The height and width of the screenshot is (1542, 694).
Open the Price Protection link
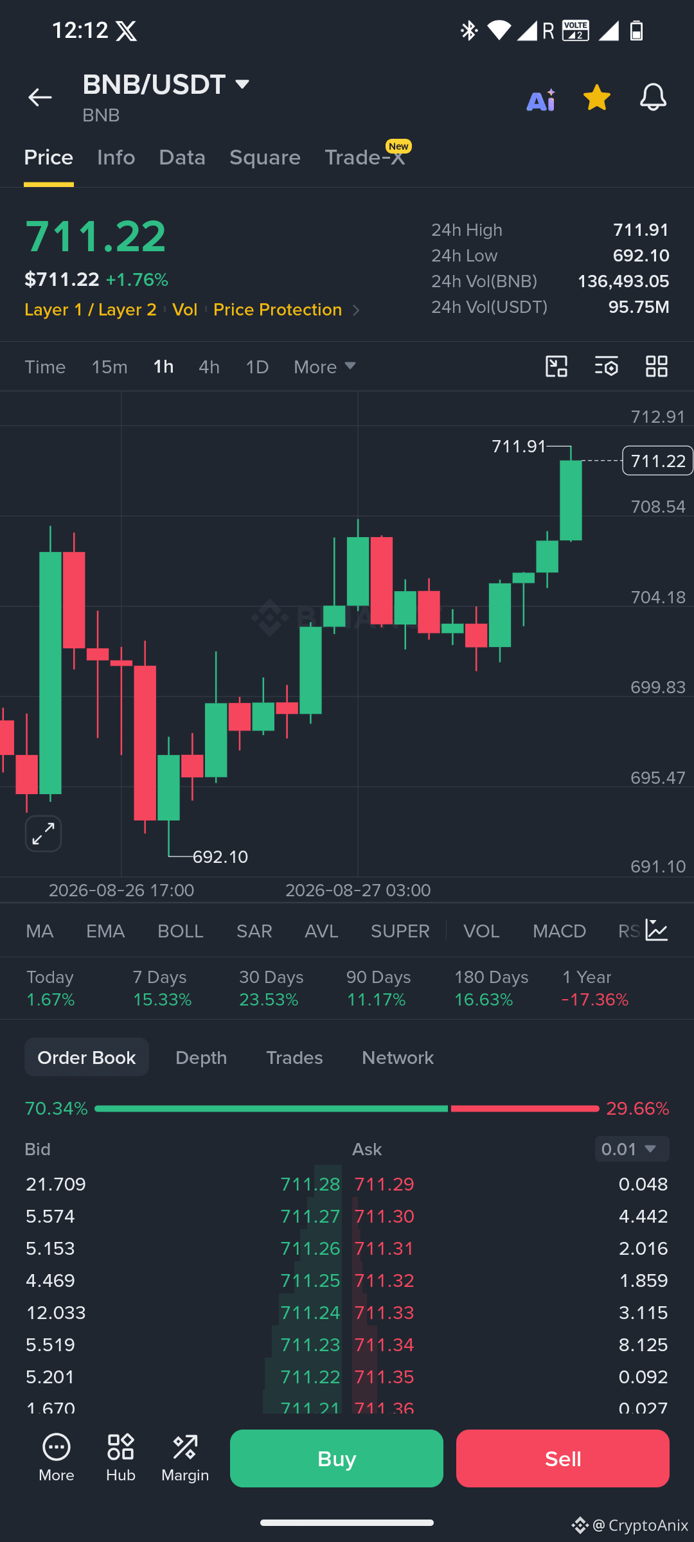278,310
